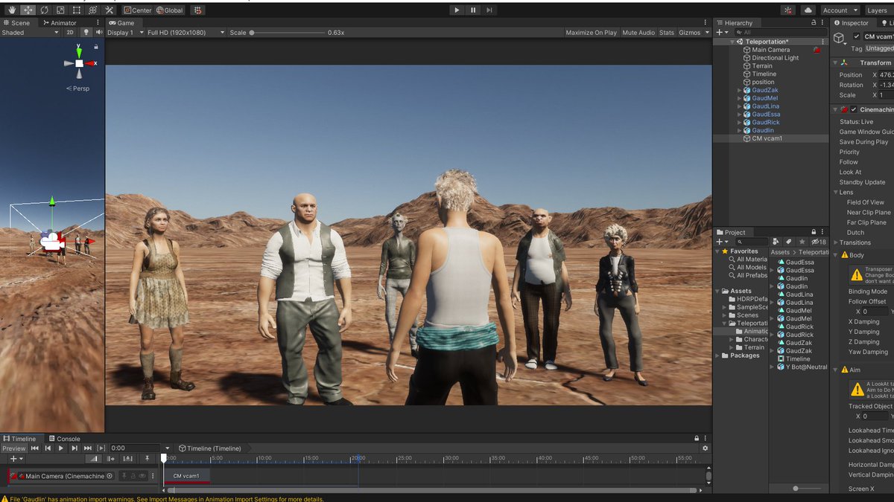This screenshot has width=894, height=502.
Task: Select the Hand tool in the toolbar
Action: tap(11, 10)
